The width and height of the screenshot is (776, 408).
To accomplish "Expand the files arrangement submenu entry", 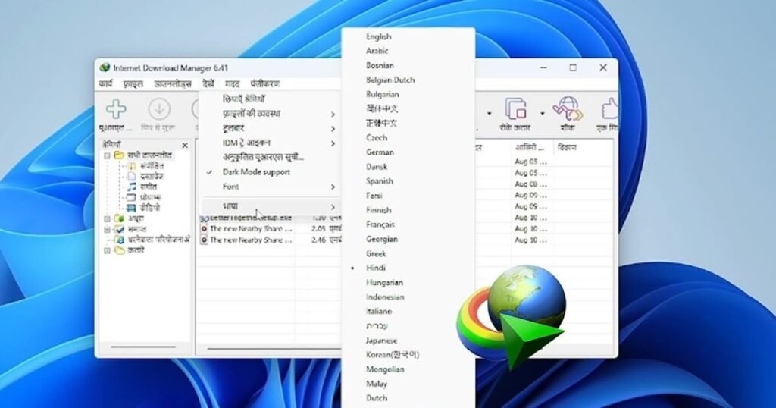I will pos(271,114).
